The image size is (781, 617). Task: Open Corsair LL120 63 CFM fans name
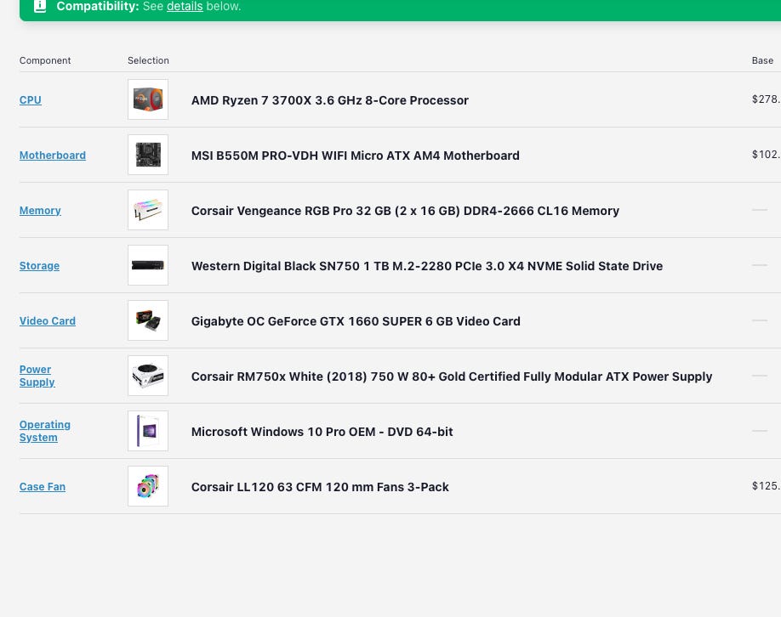click(320, 487)
